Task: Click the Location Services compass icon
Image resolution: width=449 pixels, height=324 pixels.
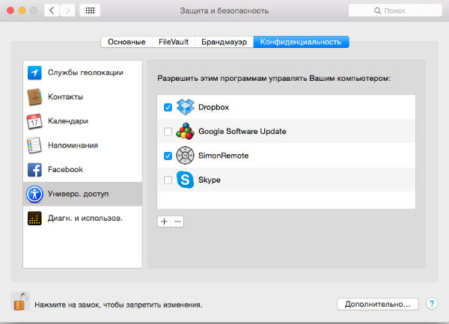Action: (34, 73)
